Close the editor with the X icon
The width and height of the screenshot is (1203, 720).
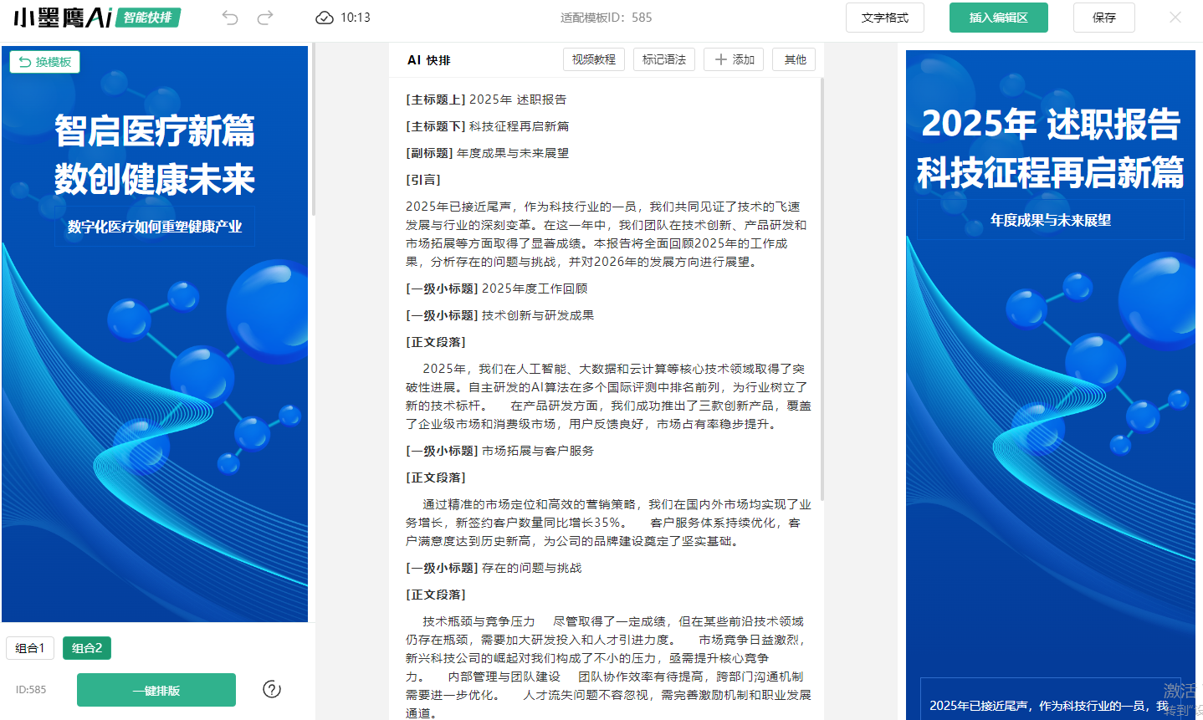[1175, 18]
